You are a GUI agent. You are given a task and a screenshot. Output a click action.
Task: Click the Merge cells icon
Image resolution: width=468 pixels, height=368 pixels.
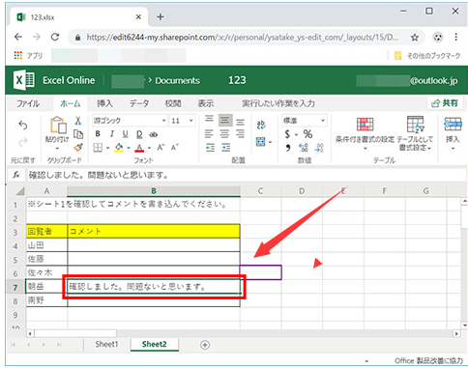[x=260, y=142]
